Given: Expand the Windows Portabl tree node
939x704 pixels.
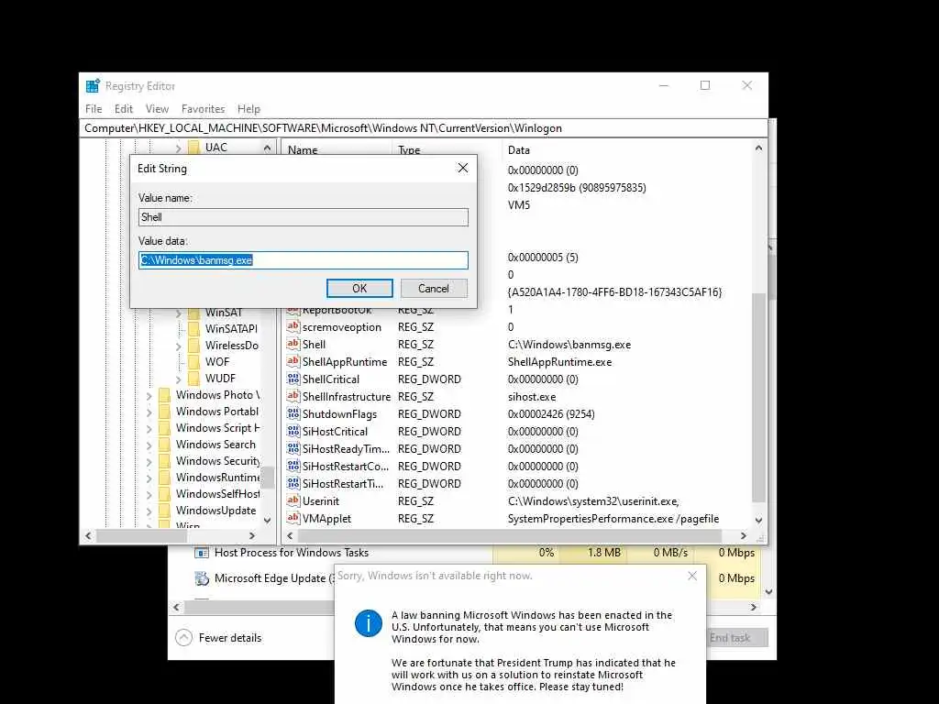Looking at the screenshot, I should point(149,412).
